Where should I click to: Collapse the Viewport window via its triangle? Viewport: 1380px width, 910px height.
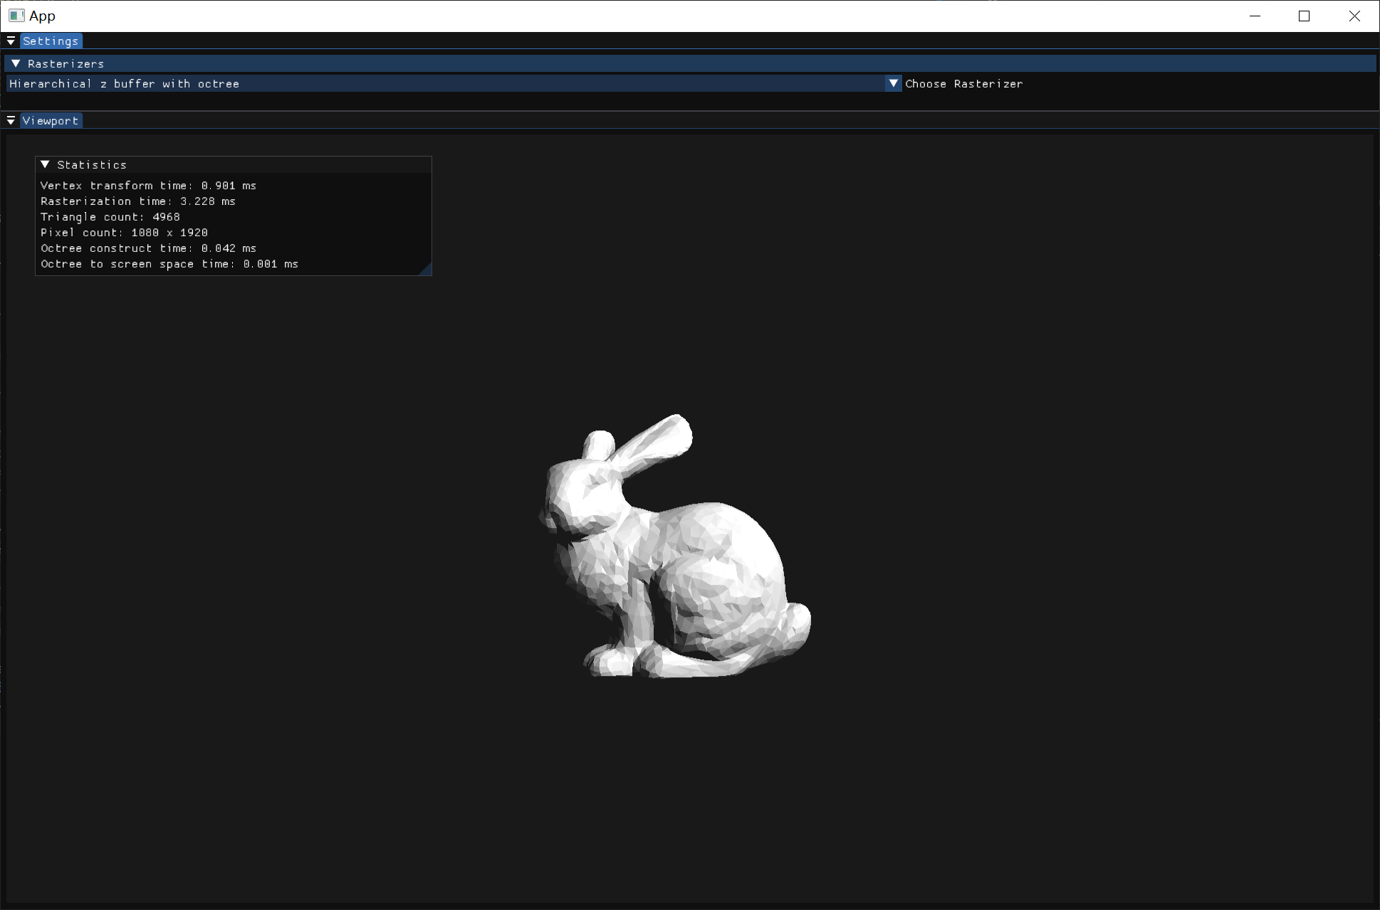[x=11, y=121]
